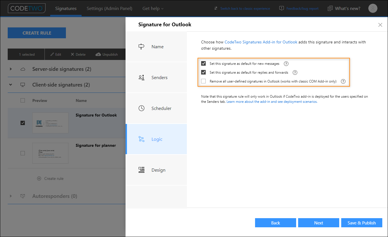This screenshot has height=237, width=388.
Task: Click the cloud icon beside Server-side signatures
Action: point(23,69)
